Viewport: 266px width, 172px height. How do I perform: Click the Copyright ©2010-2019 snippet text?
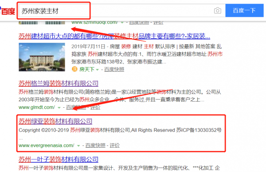tap(120, 130)
